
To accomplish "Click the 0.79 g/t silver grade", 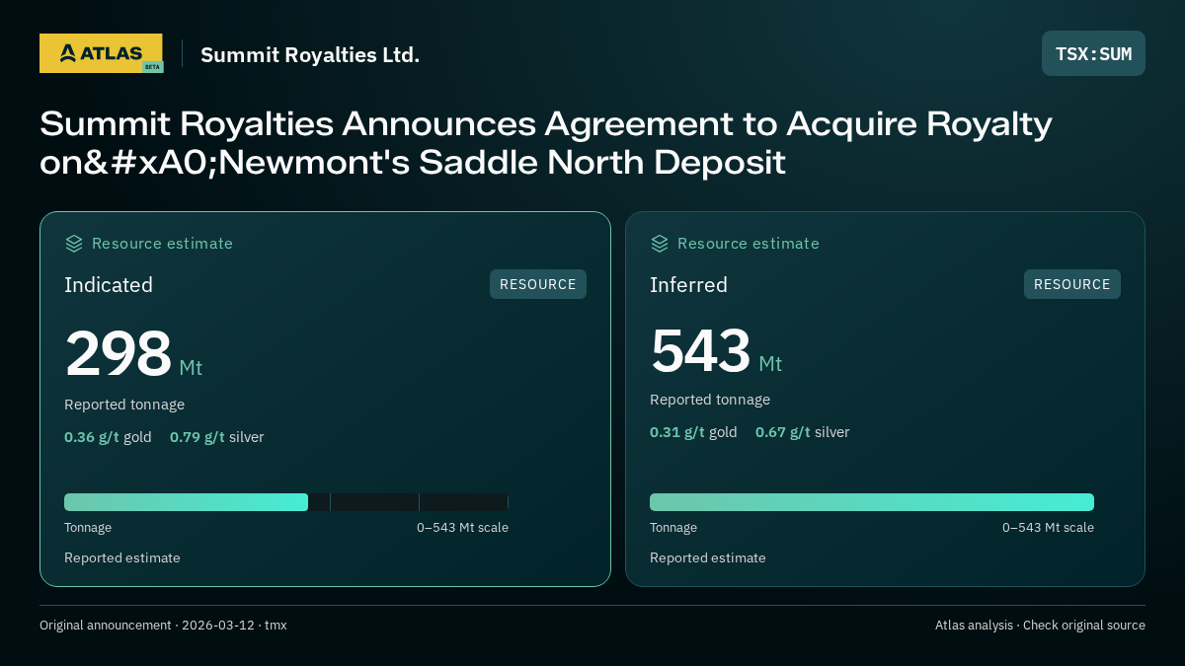I will [217, 437].
